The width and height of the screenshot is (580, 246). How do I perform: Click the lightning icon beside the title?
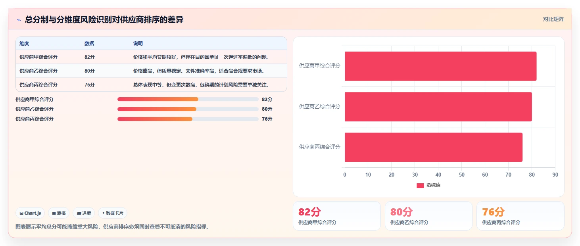click(19, 20)
